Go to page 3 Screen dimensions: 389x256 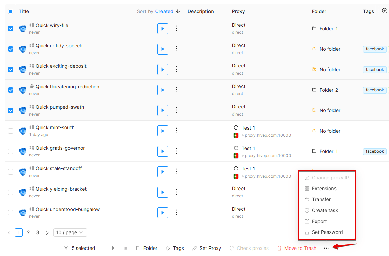(38, 232)
